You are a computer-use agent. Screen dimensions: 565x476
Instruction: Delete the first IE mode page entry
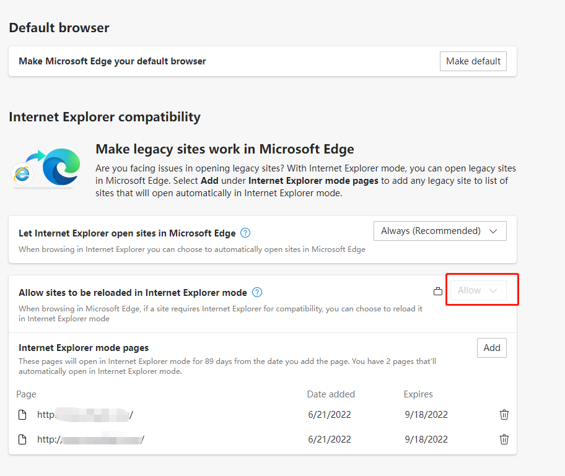tap(504, 415)
